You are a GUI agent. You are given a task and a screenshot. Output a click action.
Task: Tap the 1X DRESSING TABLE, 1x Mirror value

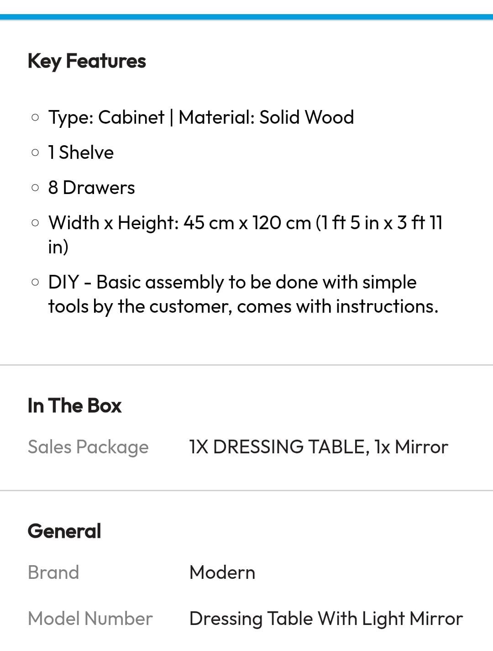319,447
